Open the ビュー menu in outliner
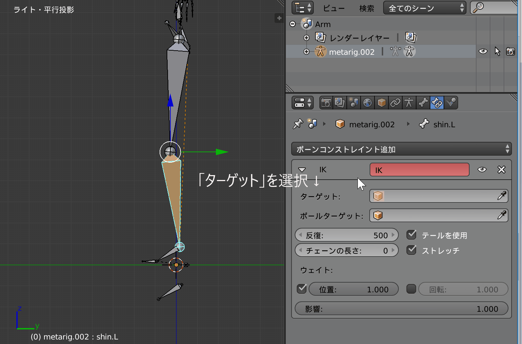The width and height of the screenshot is (522, 344). (x=334, y=8)
